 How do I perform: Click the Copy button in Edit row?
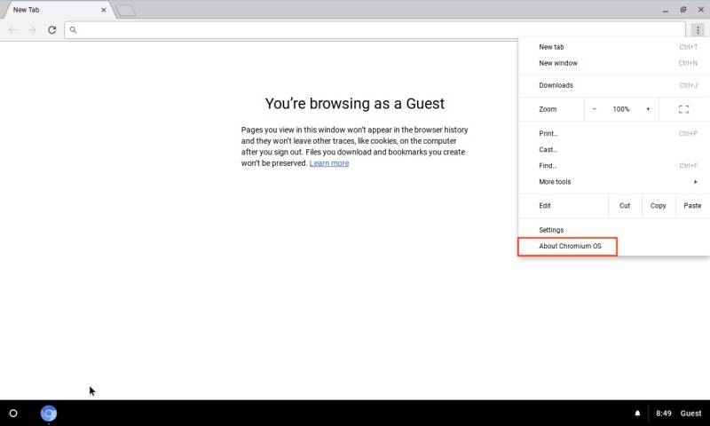658,206
